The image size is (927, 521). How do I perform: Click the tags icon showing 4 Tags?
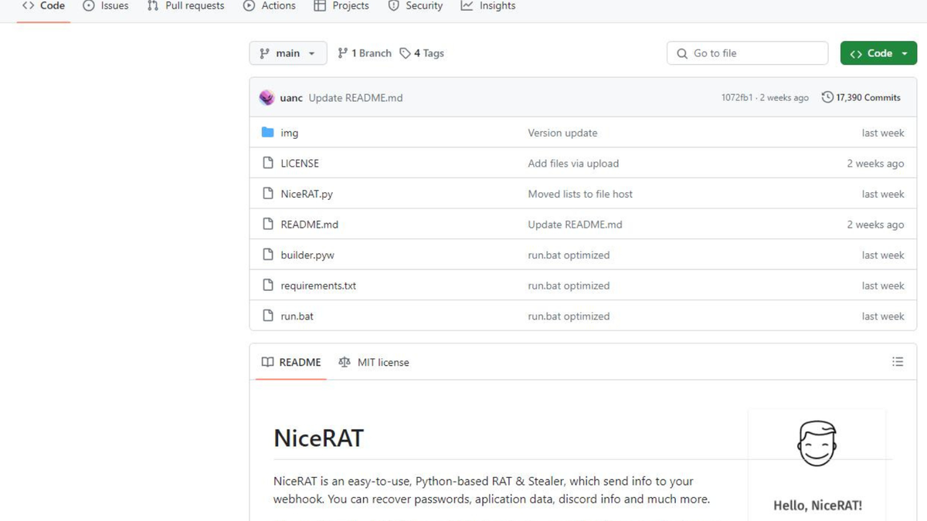pyautogui.click(x=405, y=53)
